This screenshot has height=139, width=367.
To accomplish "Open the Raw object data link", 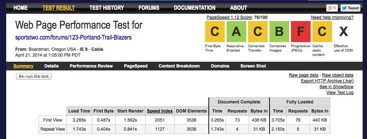I will [x=338, y=75].
